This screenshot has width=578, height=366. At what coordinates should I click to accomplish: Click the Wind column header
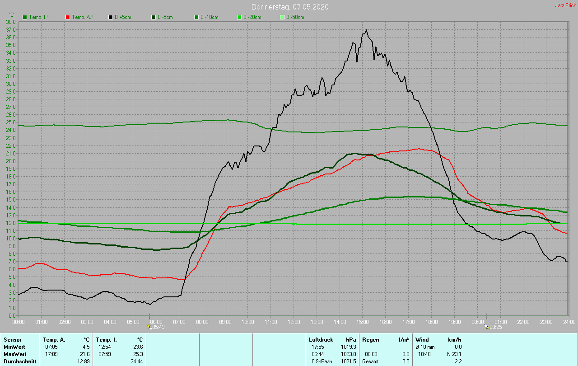pyautogui.click(x=422, y=339)
